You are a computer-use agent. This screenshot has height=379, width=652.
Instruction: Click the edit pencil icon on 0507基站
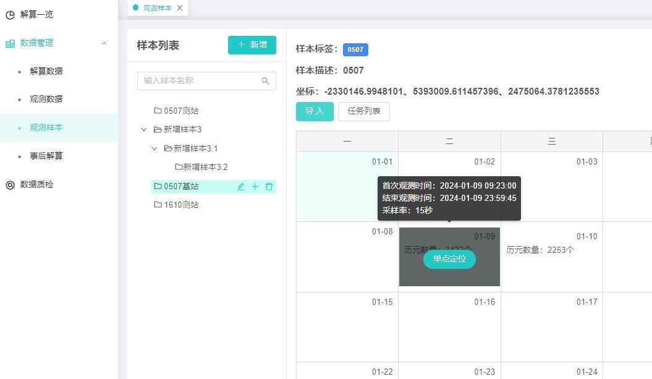tap(240, 186)
